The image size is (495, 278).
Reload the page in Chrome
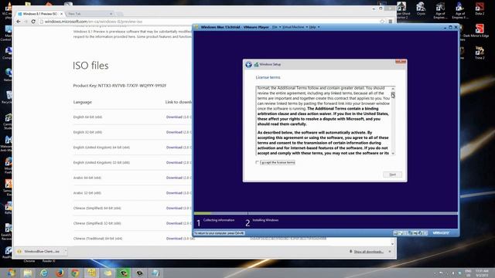[x=33, y=22]
